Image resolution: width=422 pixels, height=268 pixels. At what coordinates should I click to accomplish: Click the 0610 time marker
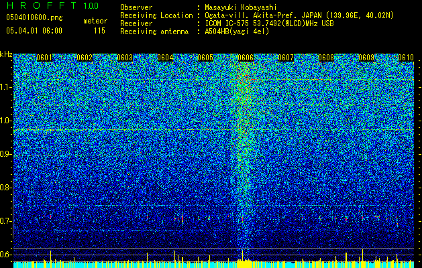(406, 58)
